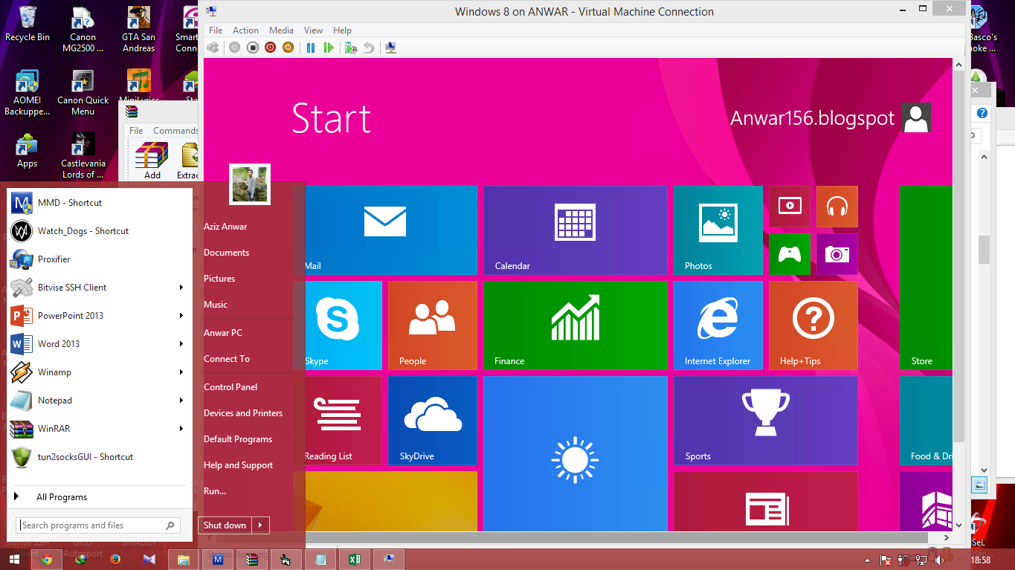Open Recycle Bin desktop icon

click(x=28, y=24)
